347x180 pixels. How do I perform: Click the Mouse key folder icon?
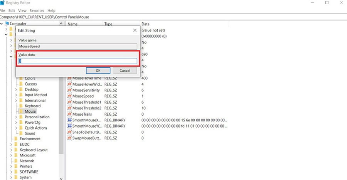(21, 111)
